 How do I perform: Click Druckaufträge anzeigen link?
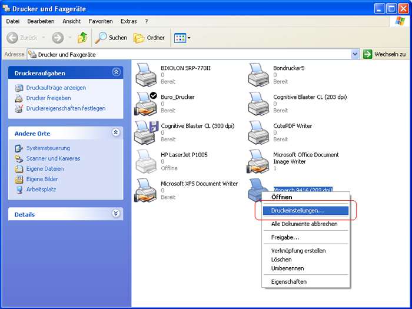[56, 88]
